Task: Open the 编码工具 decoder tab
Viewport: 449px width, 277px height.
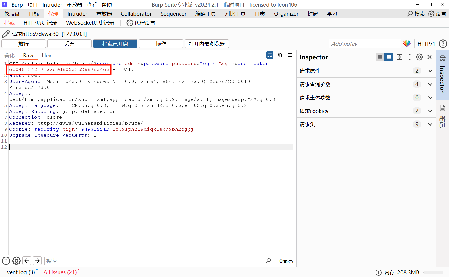Action: pyautogui.click(x=206, y=14)
